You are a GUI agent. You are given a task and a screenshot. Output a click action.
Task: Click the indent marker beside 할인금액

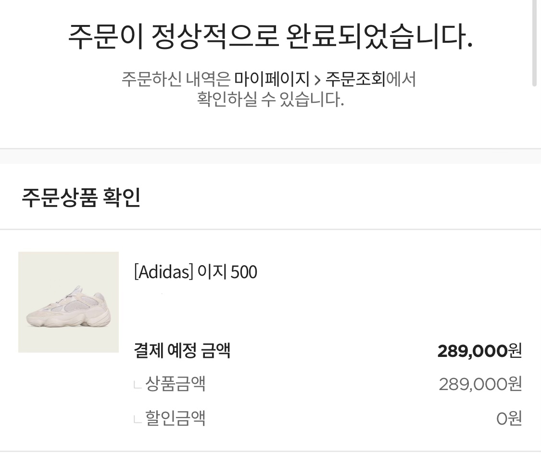point(138,419)
